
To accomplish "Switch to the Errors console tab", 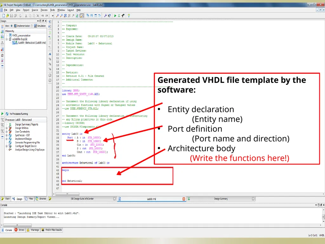I will point(19,230).
